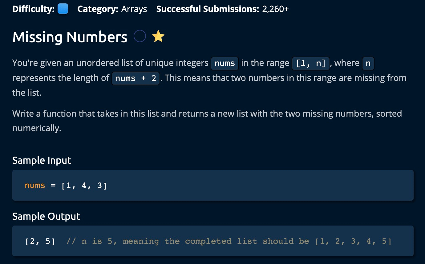Click the gray comment in sample output
The image size is (425, 264).
click(x=229, y=241)
